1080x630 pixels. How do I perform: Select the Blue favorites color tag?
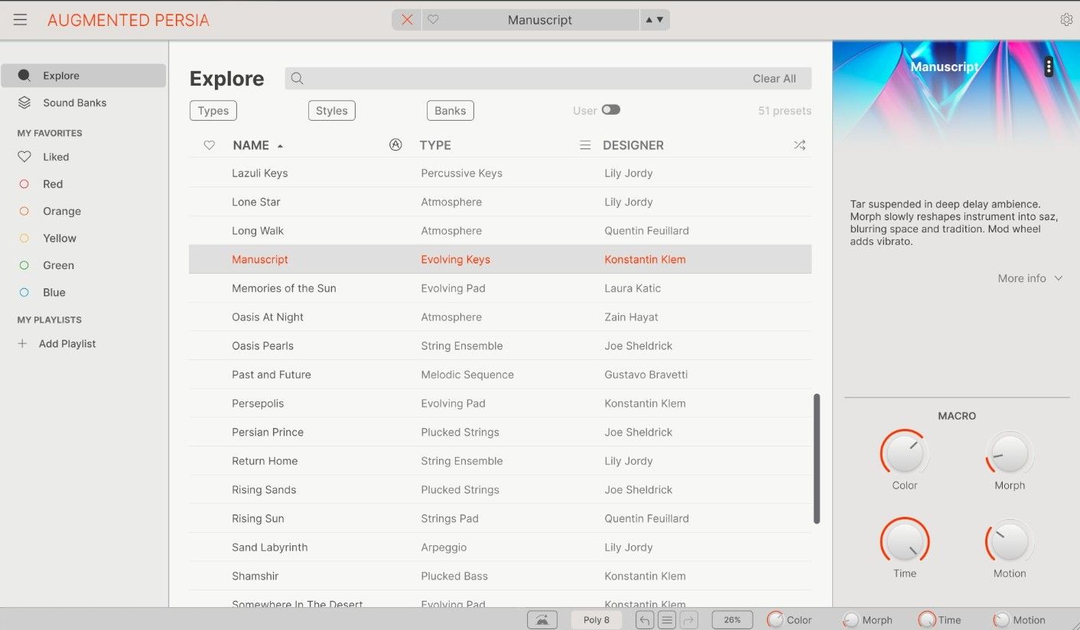pos(54,293)
